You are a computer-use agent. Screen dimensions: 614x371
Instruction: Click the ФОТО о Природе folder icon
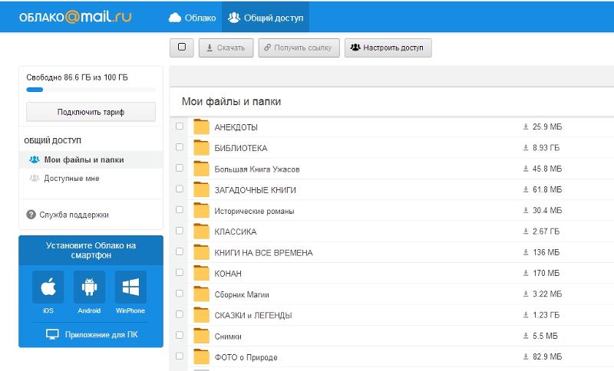[202, 356]
